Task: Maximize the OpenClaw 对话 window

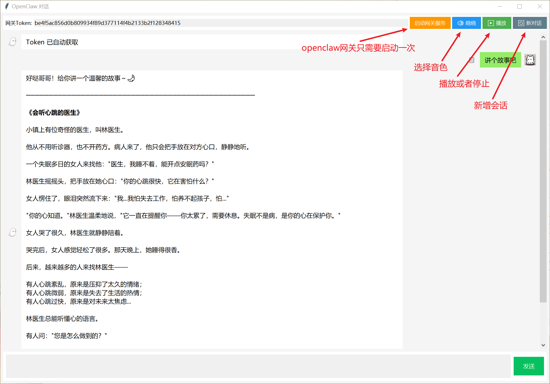Action: tap(520, 6)
